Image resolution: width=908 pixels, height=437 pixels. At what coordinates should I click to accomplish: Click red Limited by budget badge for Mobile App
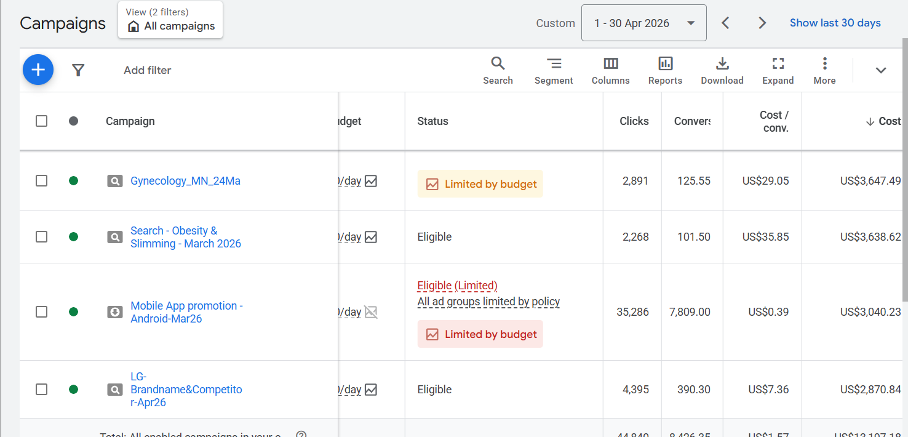point(480,334)
